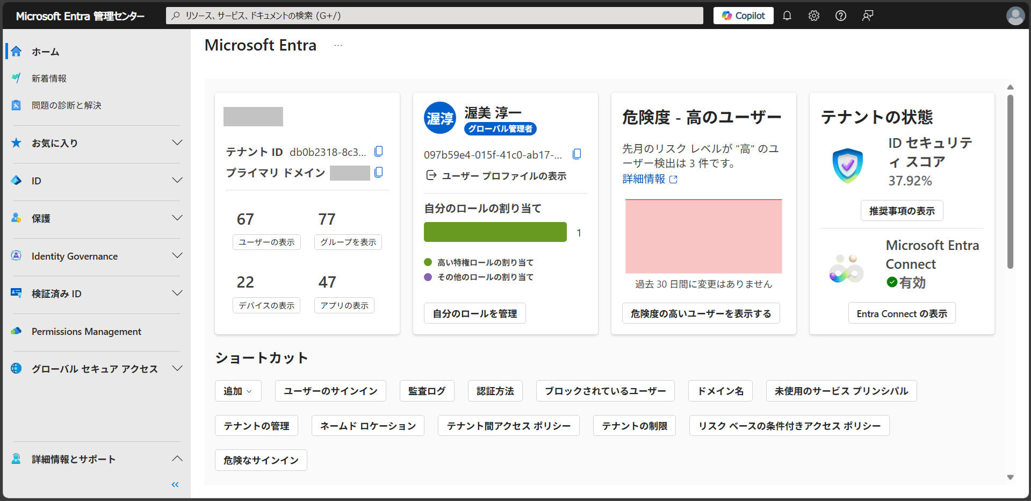Click the グローバル セキュア アクセス globe icon

pos(17,369)
